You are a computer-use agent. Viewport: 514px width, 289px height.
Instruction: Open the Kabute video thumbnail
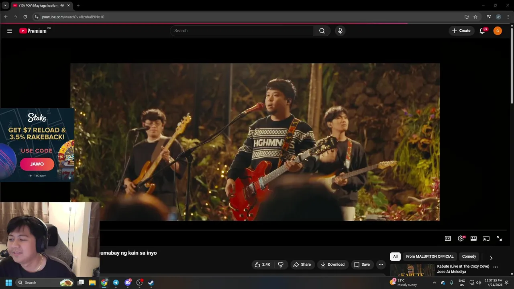(412, 270)
